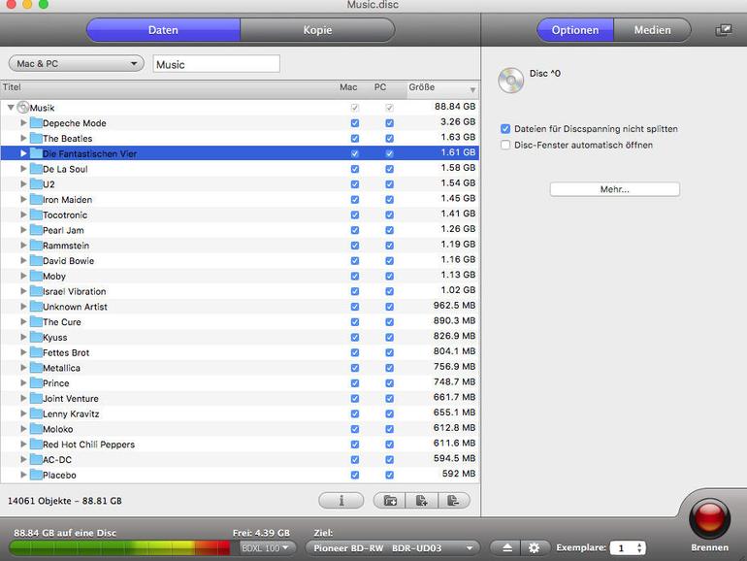Open the Pioneer BD-RW target drive dropdown
This screenshot has height=561, width=747.
point(392,548)
